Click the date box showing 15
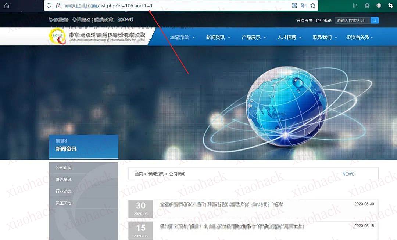397x240 pixels. click(140, 231)
